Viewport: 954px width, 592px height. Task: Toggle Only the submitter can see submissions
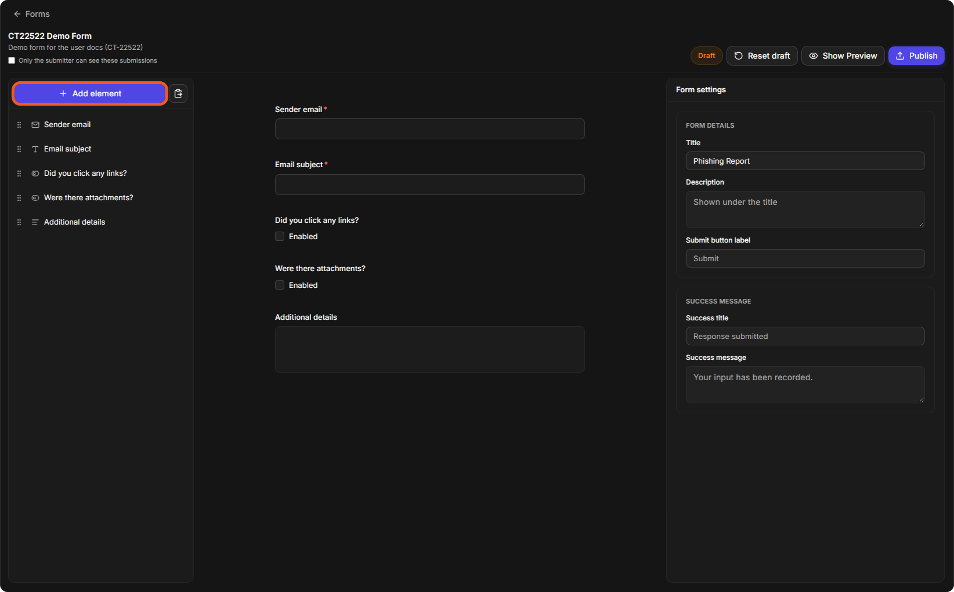(x=12, y=60)
